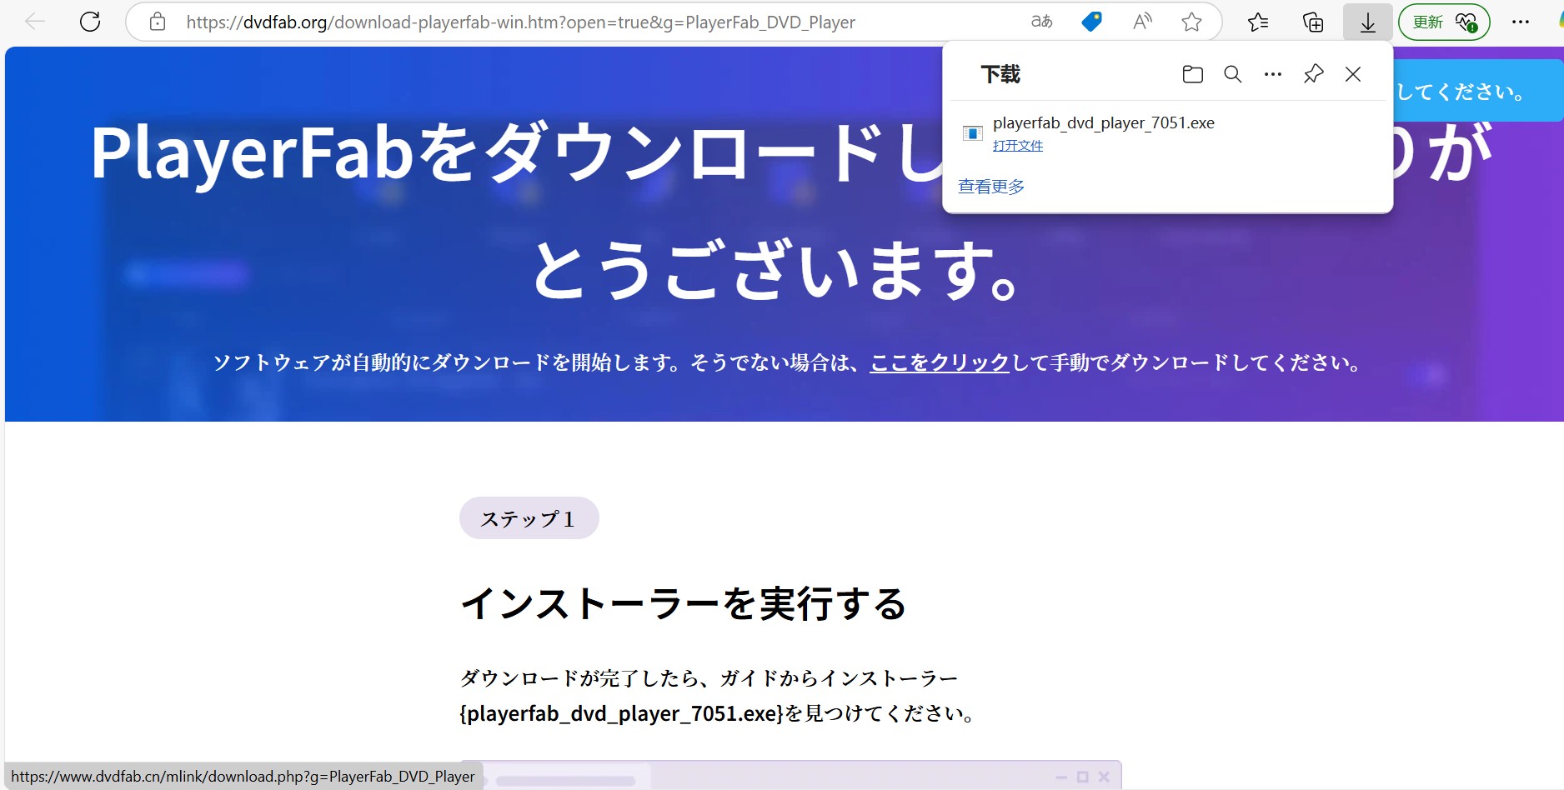Reload the page with the refresh icon
Image resolution: width=1564 pixels, height=790 pixels.
tap(90, 22)
